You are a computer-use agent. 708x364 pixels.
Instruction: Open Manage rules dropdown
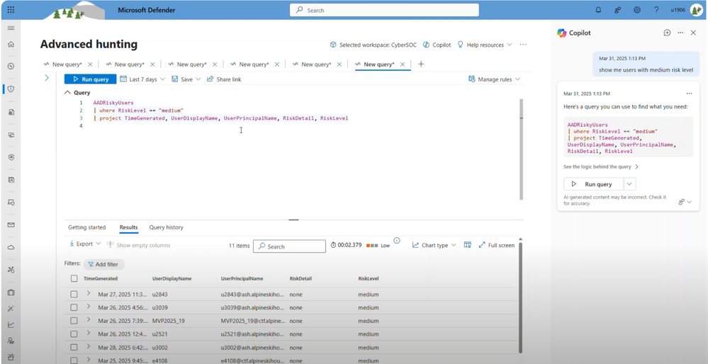coord(495,79)
